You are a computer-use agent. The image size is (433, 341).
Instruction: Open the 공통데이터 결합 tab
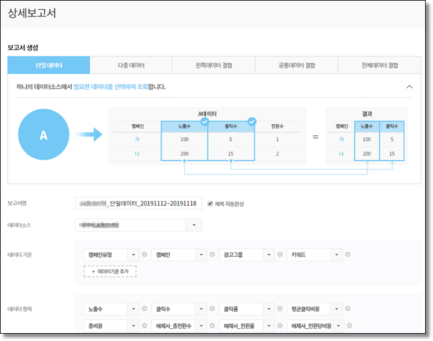[x=297, y=65]
